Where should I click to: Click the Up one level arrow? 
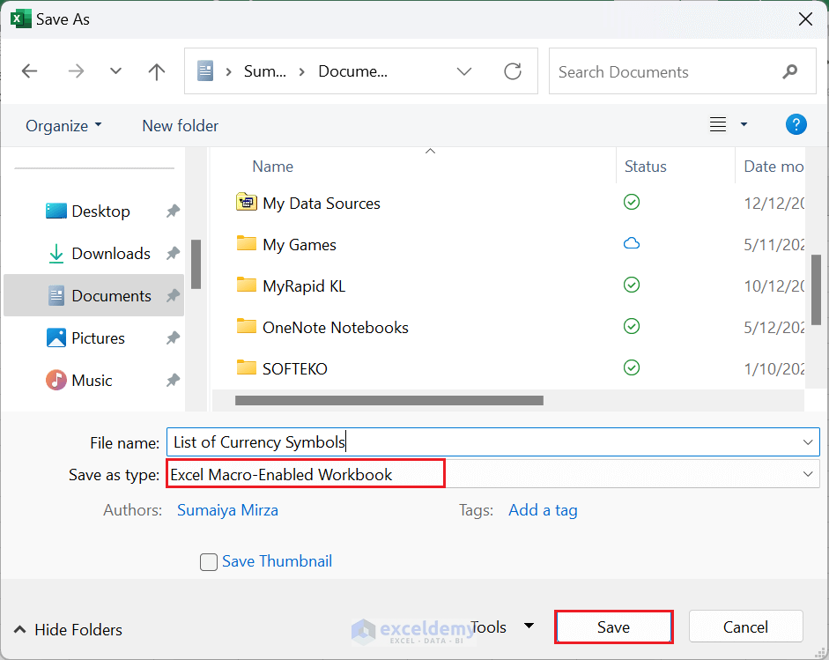coord(157,72)
